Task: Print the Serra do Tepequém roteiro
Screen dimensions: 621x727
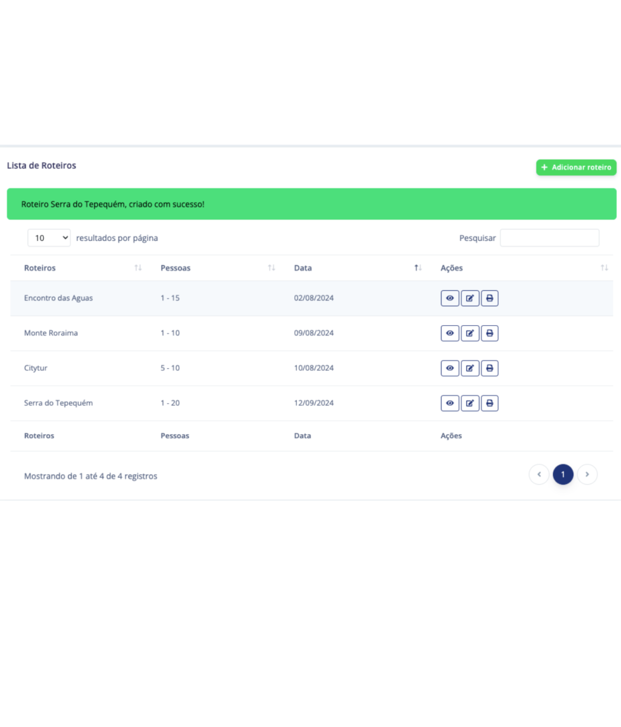Action: (490, 403)
